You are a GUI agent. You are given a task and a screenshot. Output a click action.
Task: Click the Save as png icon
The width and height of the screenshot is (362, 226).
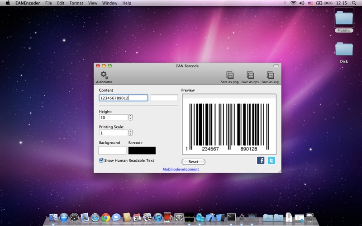(x=229, y=75)
